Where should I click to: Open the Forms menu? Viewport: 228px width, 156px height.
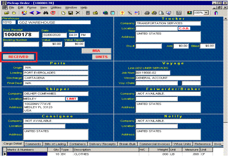coord(32,8)
